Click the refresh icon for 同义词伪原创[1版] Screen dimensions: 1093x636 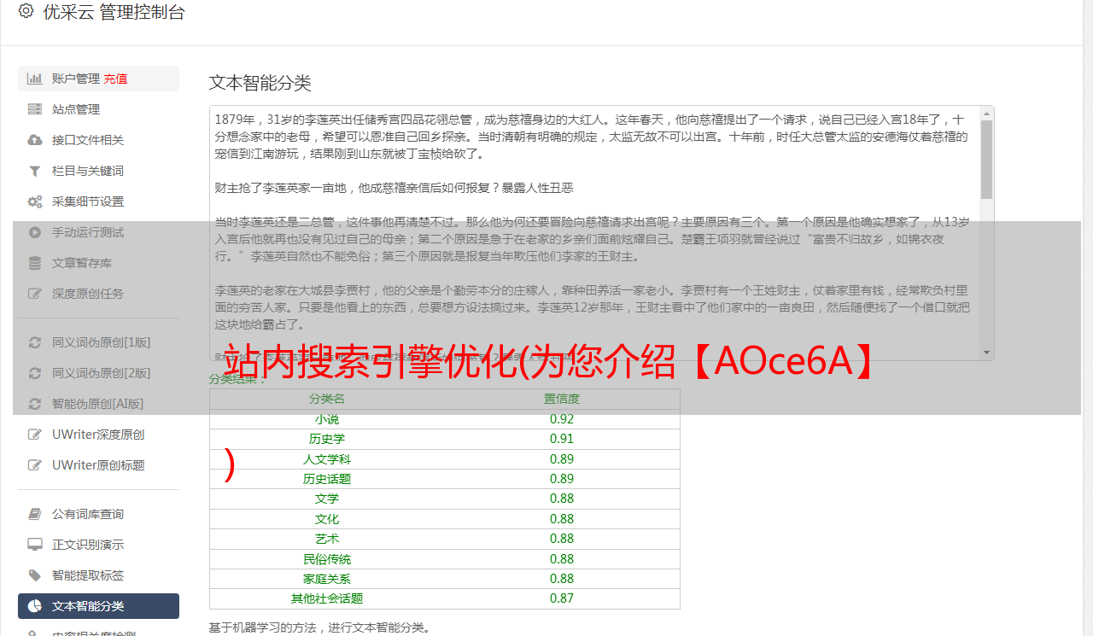[35, 342]
